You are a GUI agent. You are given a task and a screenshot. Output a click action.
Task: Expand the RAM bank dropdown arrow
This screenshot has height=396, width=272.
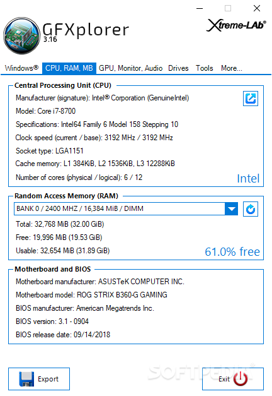point(232,209)
